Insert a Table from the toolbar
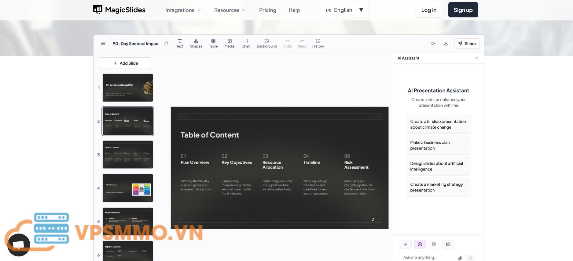The image size is (573, 261). pos(213,43)
